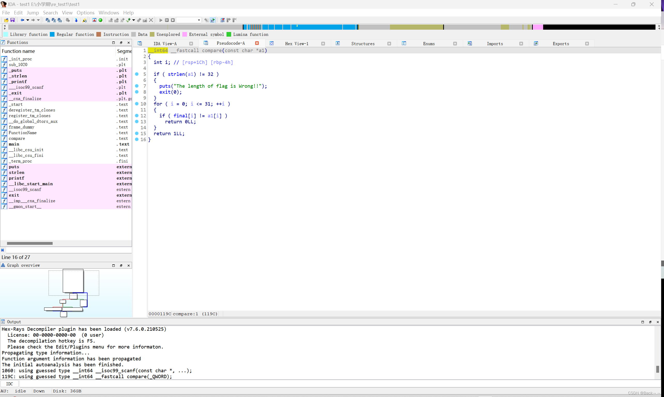Click the save database floppy icon
Viewport: 664px width, 397px height.
click(x=12, y=20)
